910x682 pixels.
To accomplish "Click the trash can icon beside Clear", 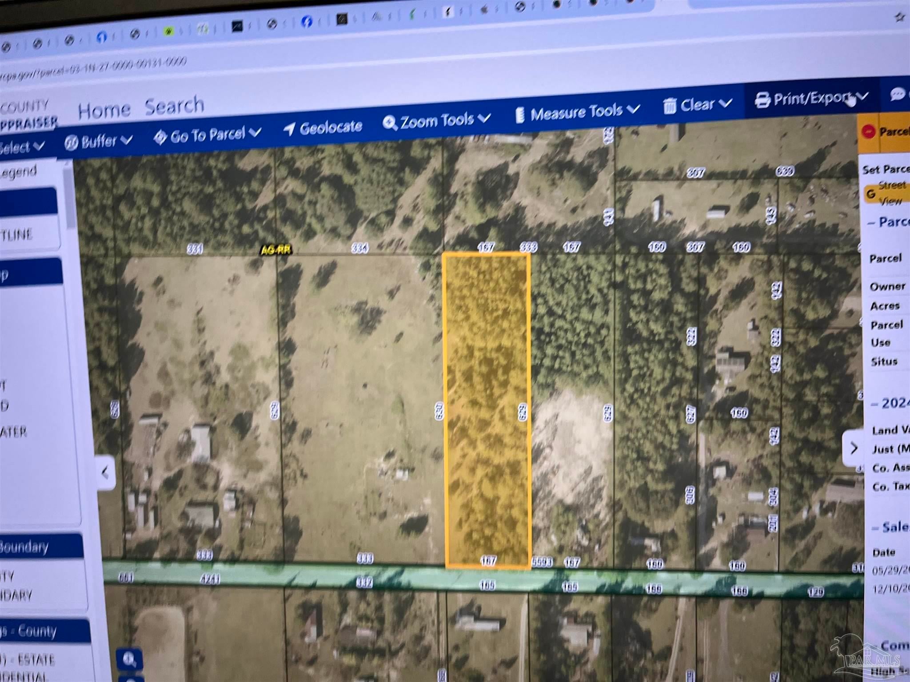I will click(x=670, y=107).
